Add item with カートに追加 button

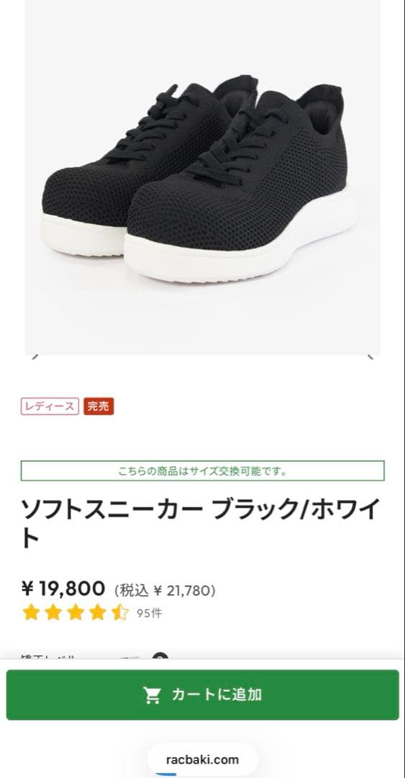click(202, 694)
